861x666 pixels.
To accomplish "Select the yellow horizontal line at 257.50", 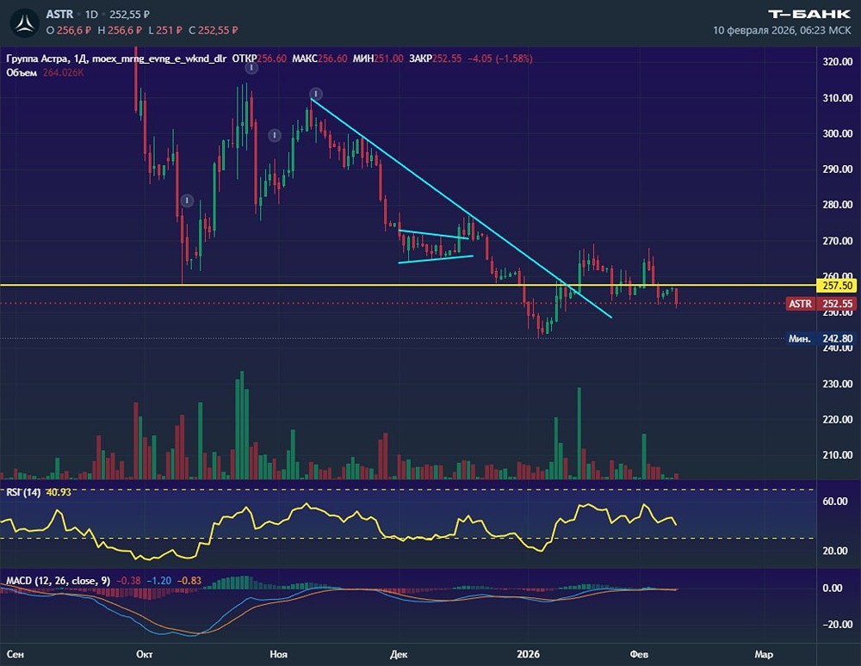I will coord(408,286).
